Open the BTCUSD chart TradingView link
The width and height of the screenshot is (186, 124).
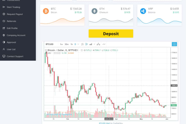coord(105,123)
